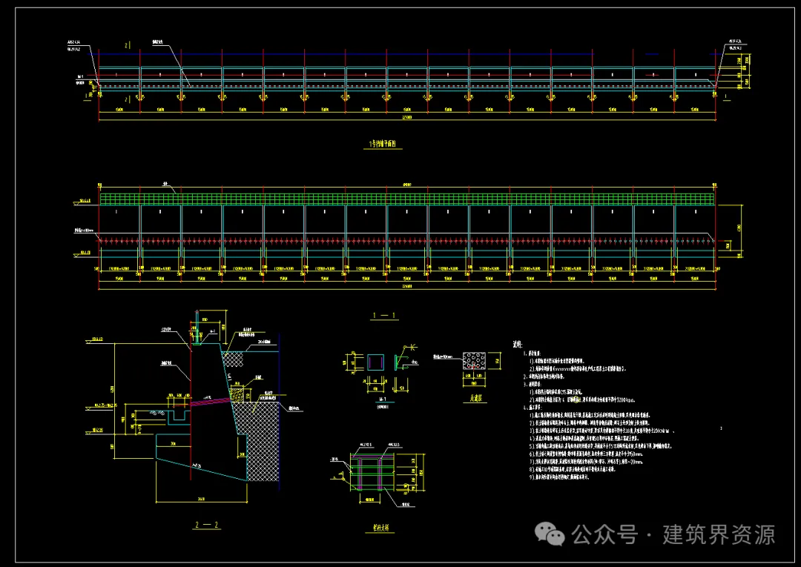Click the '1号挡墙平面图' plan title
Image resolution: width=801 pixels, height=567 pixels.
(x=383, y=145)
